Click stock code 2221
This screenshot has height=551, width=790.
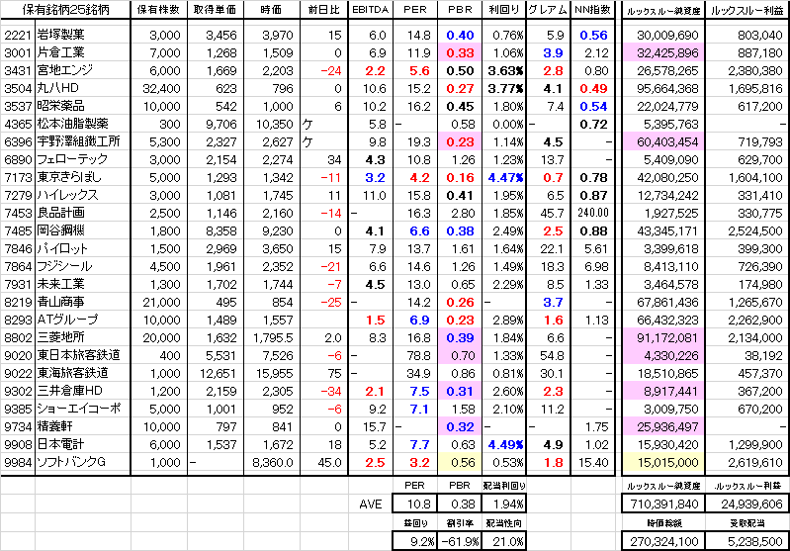coord(18,36)
